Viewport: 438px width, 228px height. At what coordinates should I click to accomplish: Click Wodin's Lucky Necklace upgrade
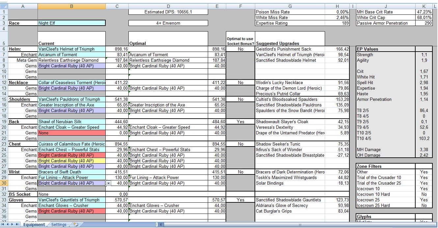(290, 82)
